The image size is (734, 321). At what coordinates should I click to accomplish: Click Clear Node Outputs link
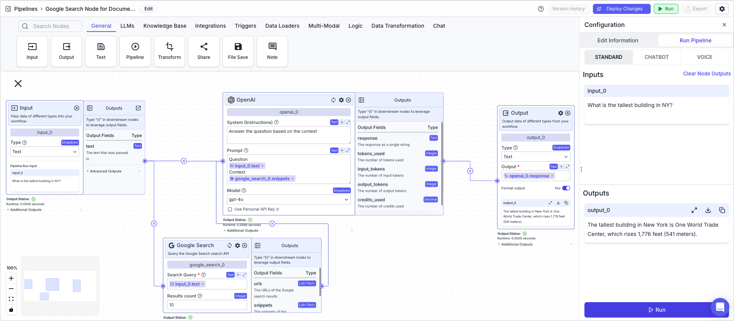[x=707, y=74]
